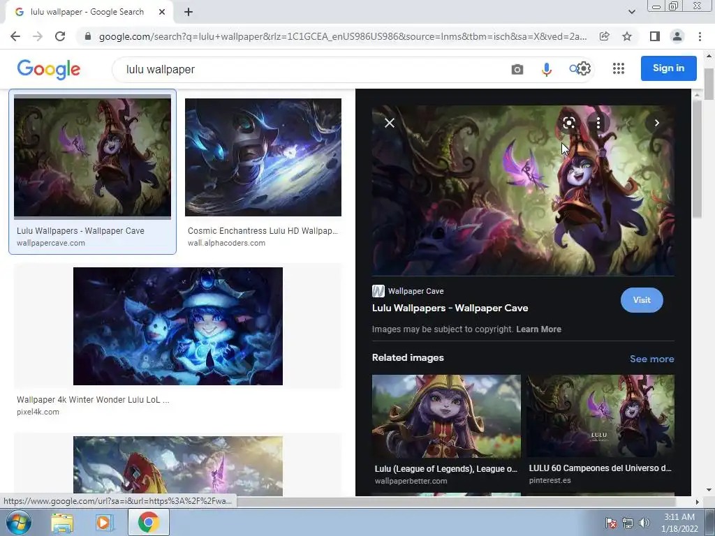Click the pixel4k.com source text
Image resolution: width=715 pixels, height=536 pixels.
(x=38, y=412)
